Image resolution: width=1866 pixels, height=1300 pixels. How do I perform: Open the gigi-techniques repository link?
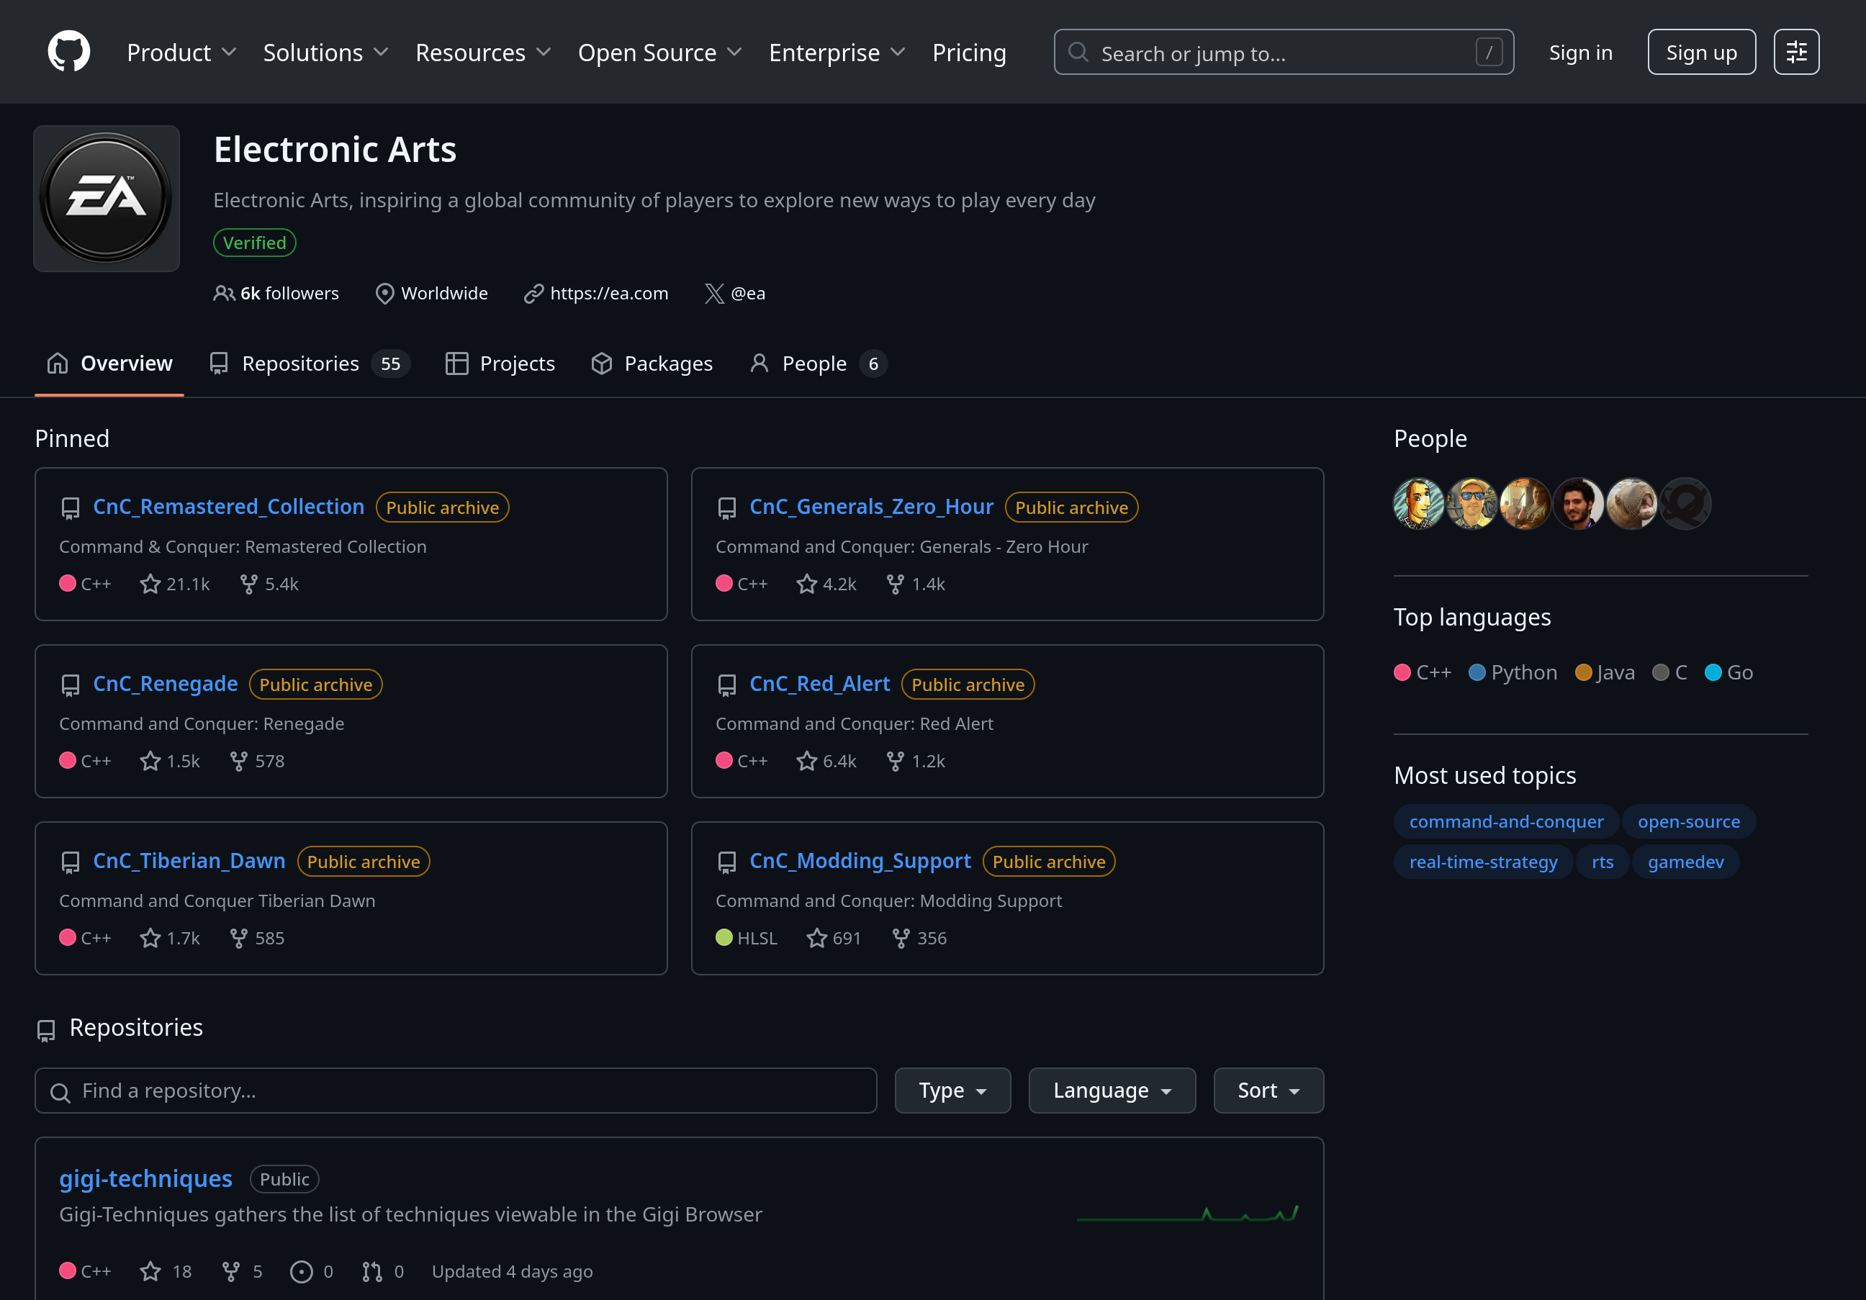tap(145, 1179)
